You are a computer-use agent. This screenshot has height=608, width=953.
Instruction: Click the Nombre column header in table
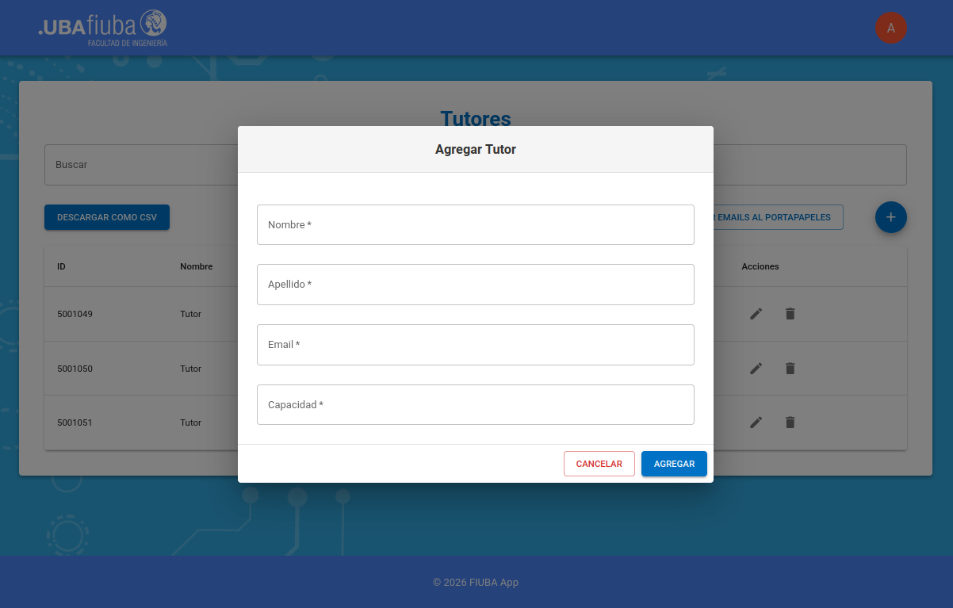196,266
